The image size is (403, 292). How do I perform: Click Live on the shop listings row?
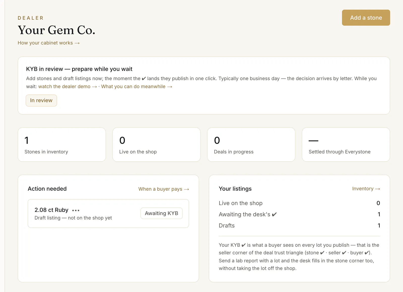coord(299,203)
